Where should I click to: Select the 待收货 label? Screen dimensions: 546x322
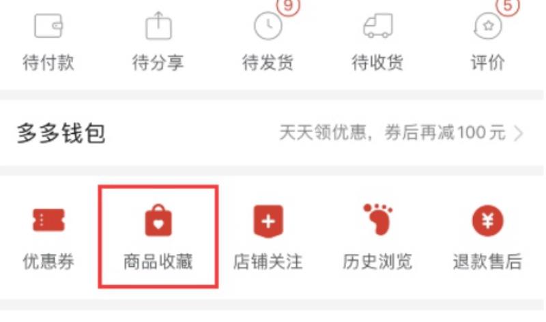point(378,63)
